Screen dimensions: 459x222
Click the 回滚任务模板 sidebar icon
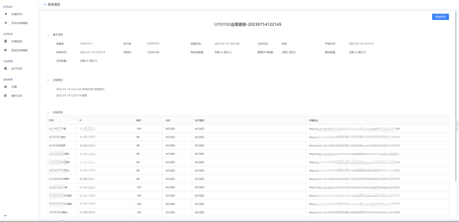coord(6,50)
